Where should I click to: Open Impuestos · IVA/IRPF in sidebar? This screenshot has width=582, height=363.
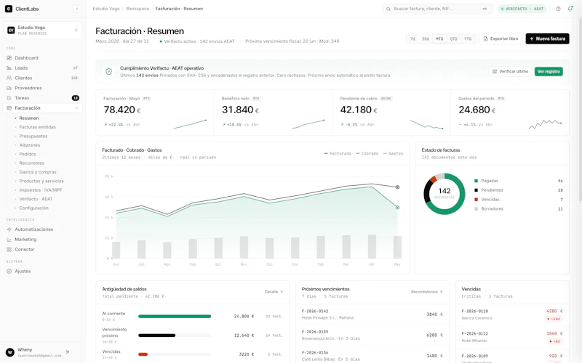pos(41,190)
